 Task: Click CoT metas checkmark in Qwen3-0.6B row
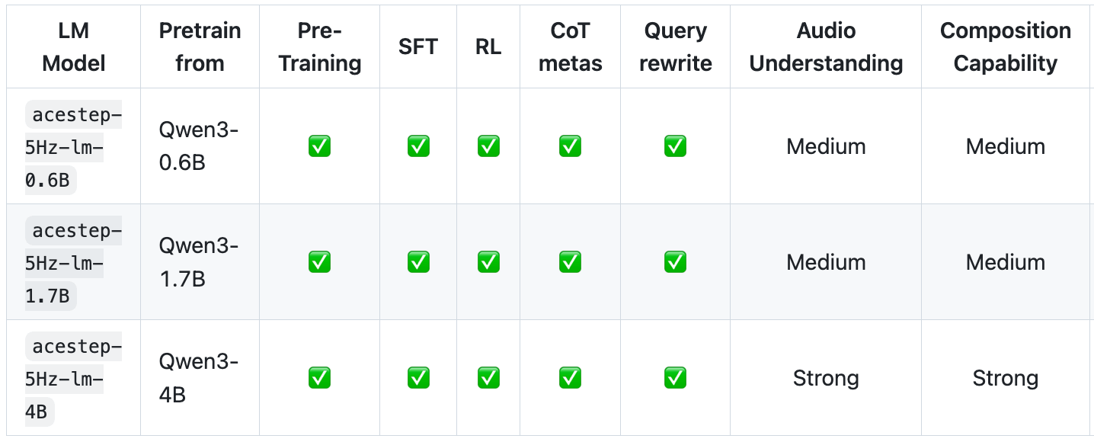coord(570,146)
